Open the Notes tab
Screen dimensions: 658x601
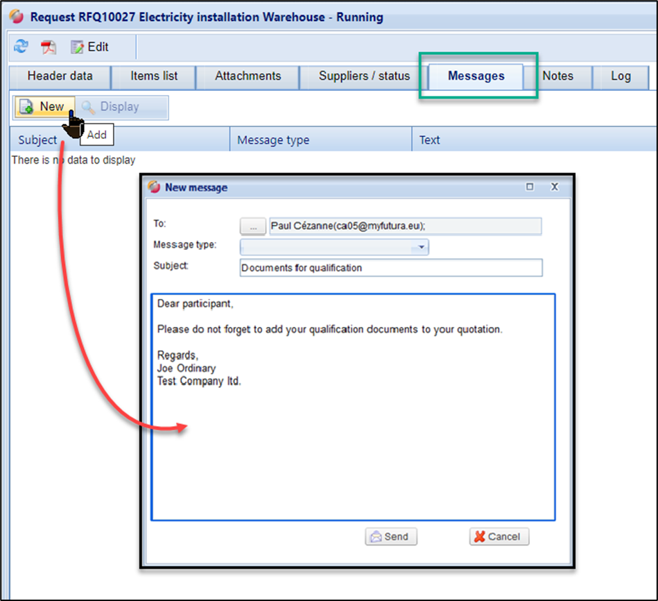pyautogui.click(x=557, y=76)
